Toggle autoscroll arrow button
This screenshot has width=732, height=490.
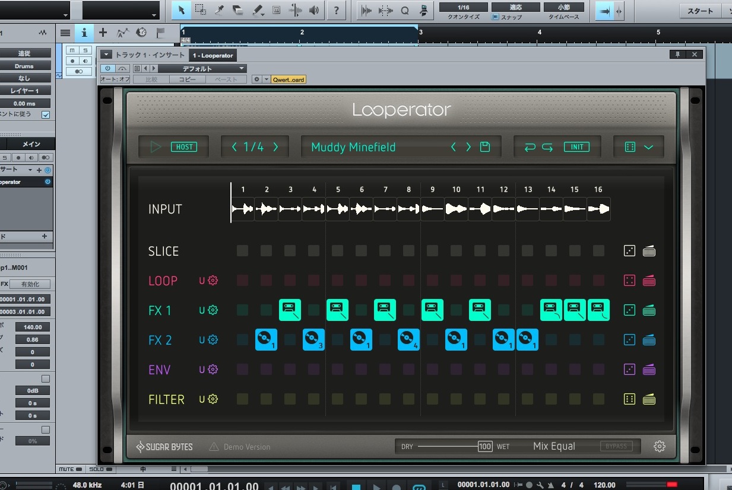[x=605, y=11]
